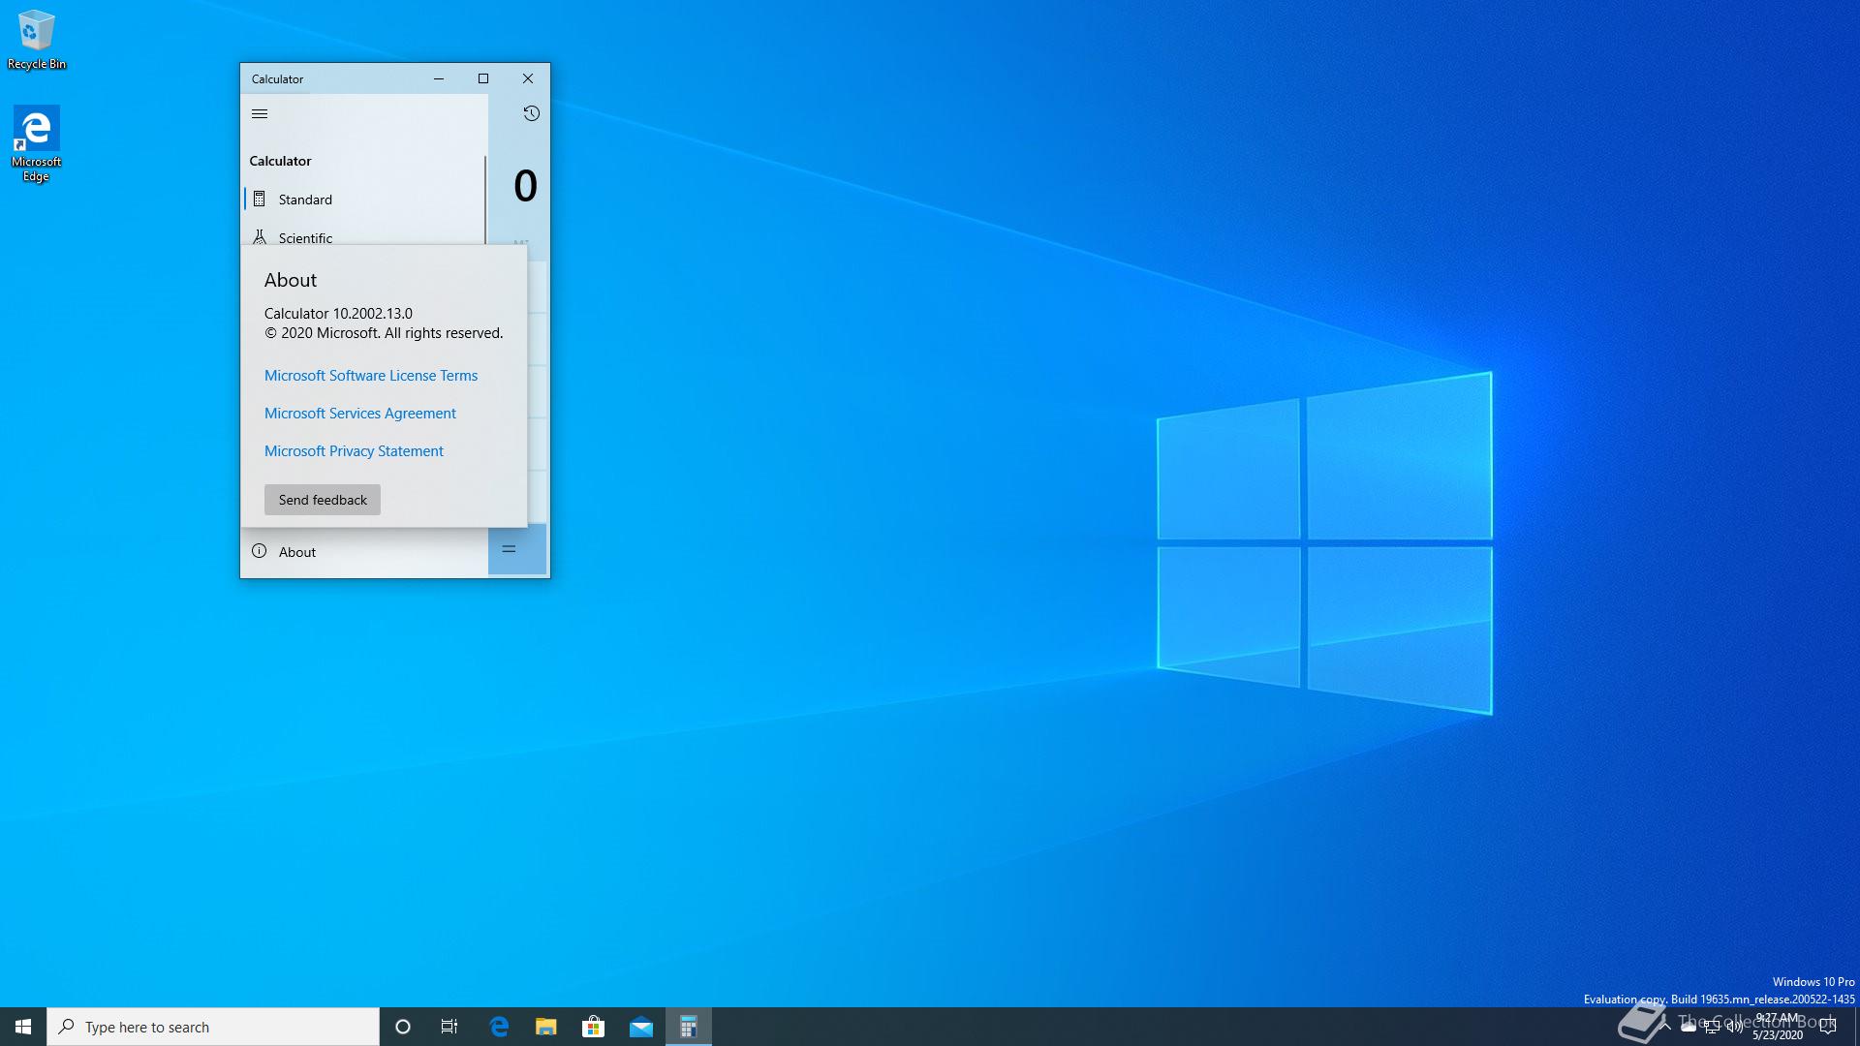Open the volume speaker tray icon

click(x=1735, y=1027)
